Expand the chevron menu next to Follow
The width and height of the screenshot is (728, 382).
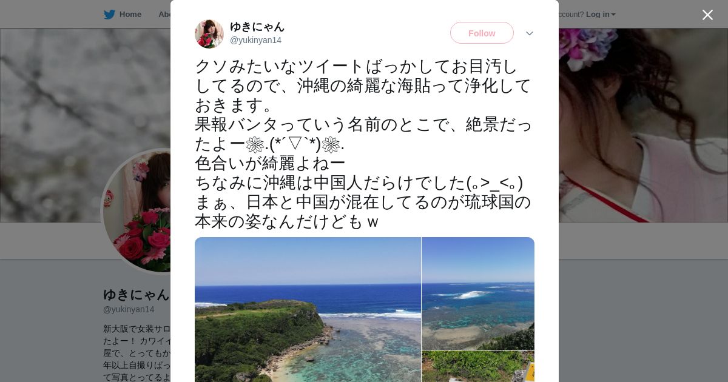pyautogui.click(x=530, y=33)
